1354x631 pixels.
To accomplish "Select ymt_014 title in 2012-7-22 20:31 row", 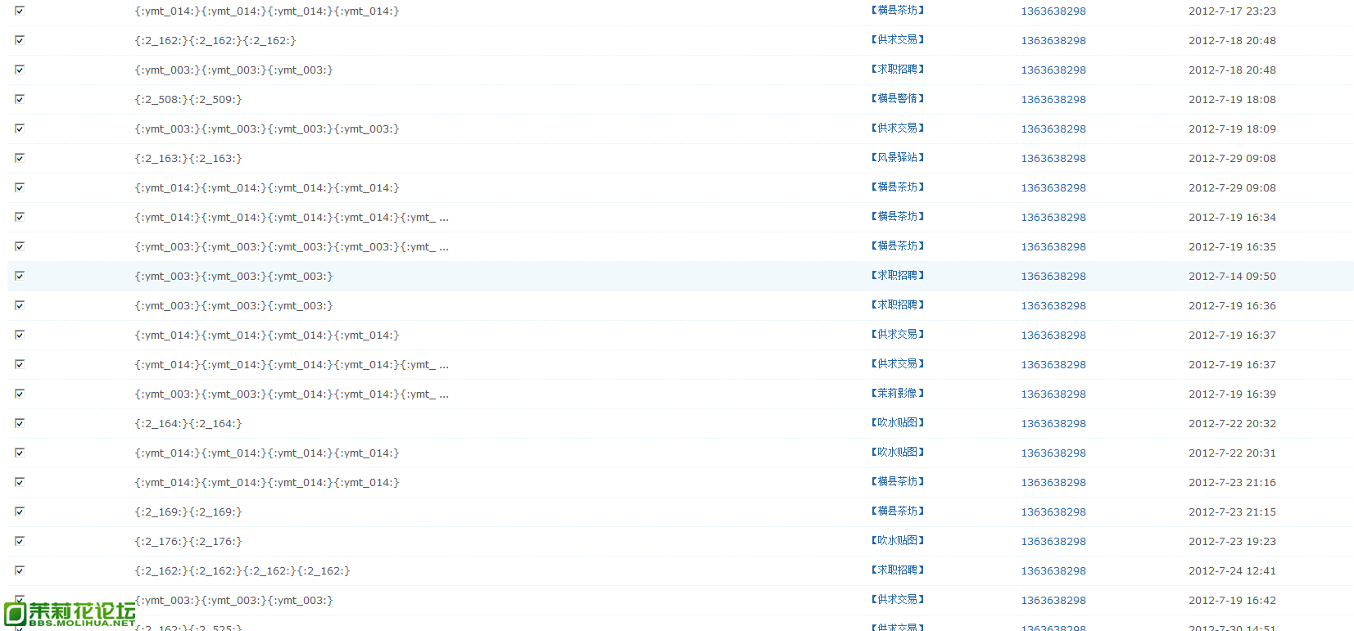I will click(x=267, y=453).
